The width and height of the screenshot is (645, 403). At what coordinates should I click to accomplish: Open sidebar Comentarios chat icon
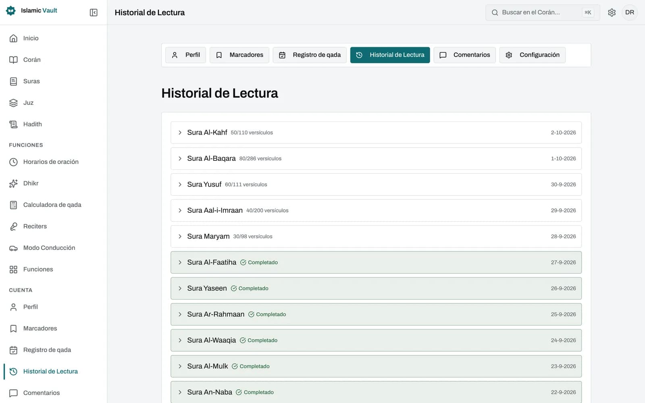13,393
